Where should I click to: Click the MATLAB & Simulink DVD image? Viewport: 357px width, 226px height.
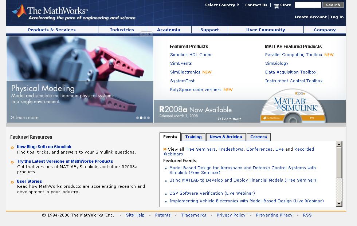click(293, 106)
